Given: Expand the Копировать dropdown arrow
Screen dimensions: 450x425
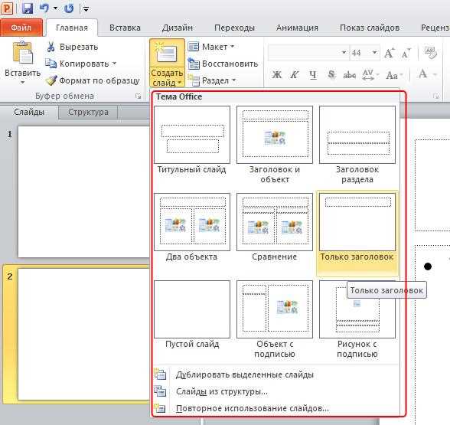Looking at the screenshot, I should tap(114, 64).
